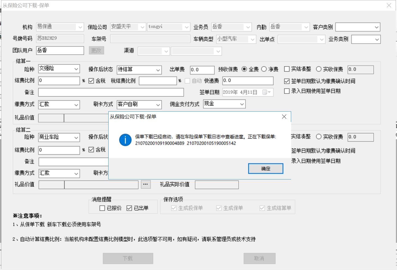The height and width of the screenshot is (270, 397).
Task: Click the 车架号 input field
Action: click(x=150, y=39)
